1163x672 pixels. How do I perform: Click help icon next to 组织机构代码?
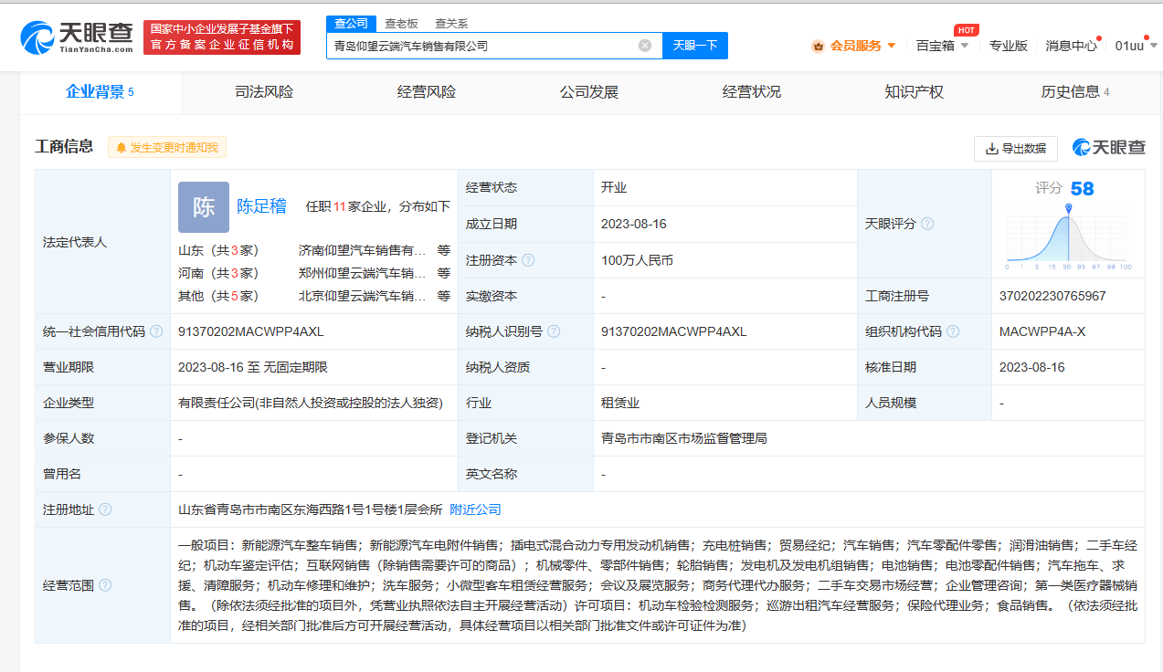coord(954,331)
